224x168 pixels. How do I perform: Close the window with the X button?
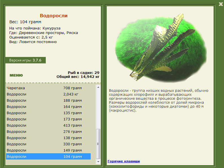point(221,4)
